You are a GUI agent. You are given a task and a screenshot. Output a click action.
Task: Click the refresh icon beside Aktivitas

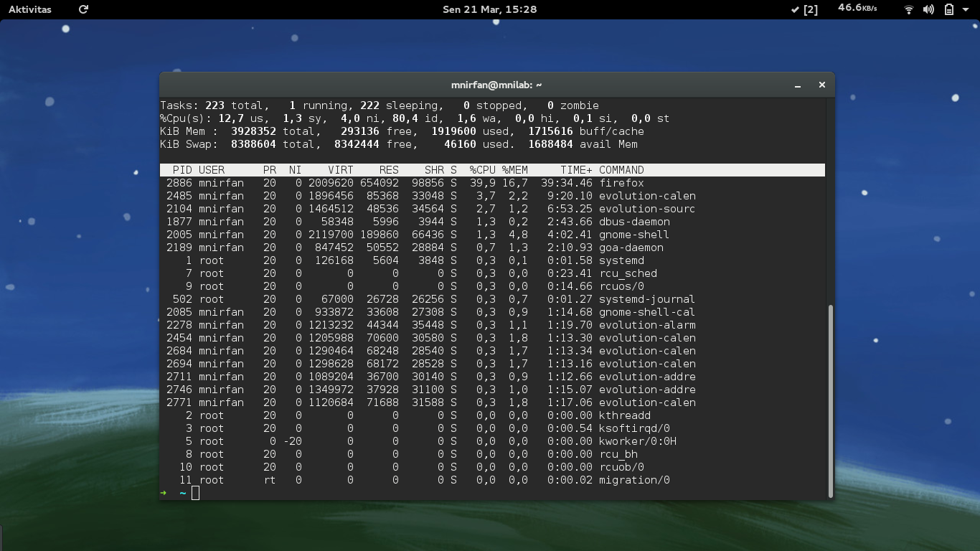pos(83,9)
